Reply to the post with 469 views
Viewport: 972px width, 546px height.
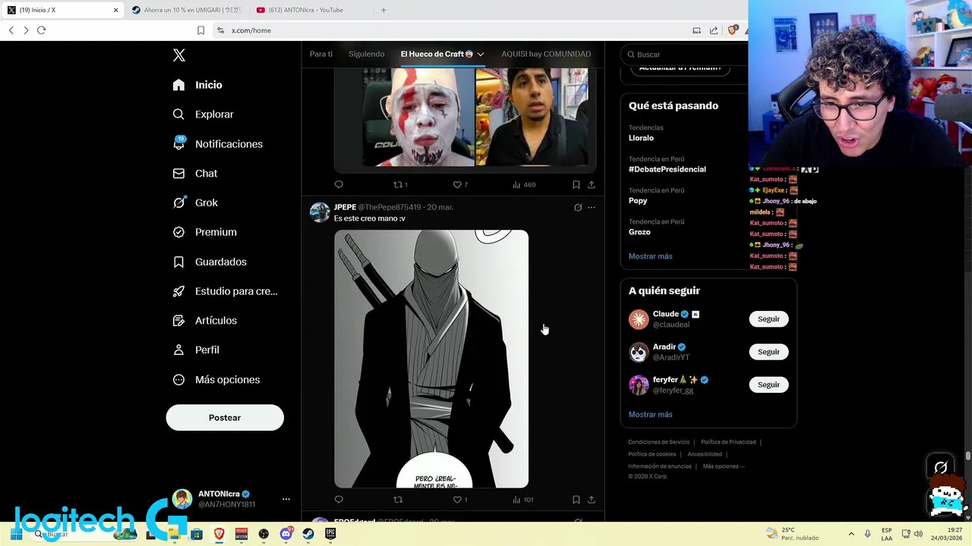coord(339,184)
